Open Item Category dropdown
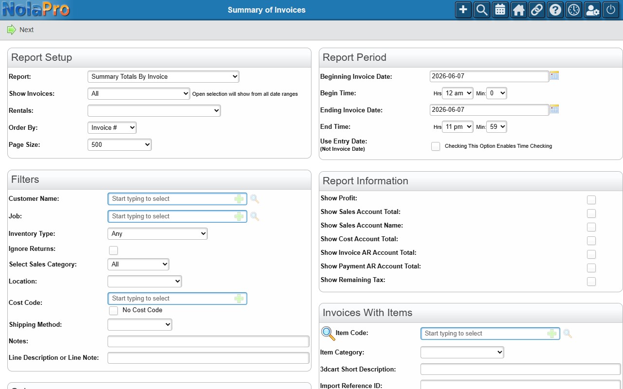Screen dimensions: 623x389 (462, 352)
